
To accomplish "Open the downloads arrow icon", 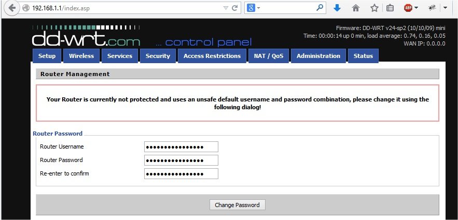I will pos(337,8).
